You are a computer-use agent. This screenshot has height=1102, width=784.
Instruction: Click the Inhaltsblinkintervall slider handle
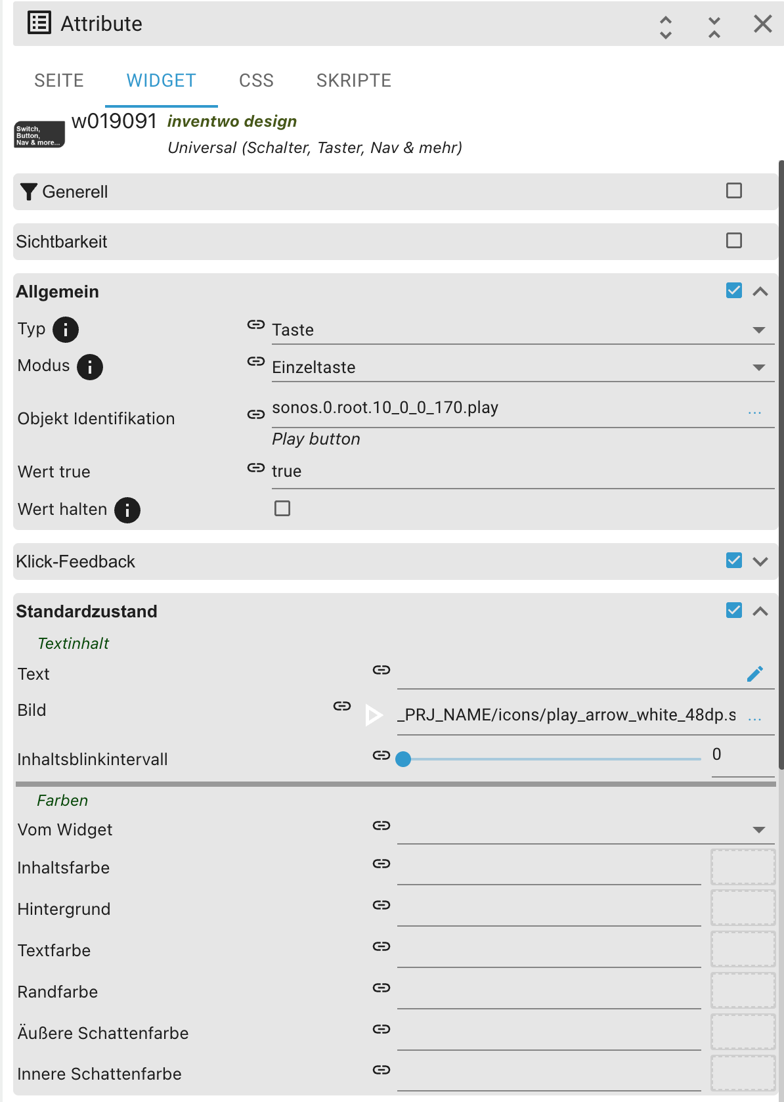(x=404, y=759)
